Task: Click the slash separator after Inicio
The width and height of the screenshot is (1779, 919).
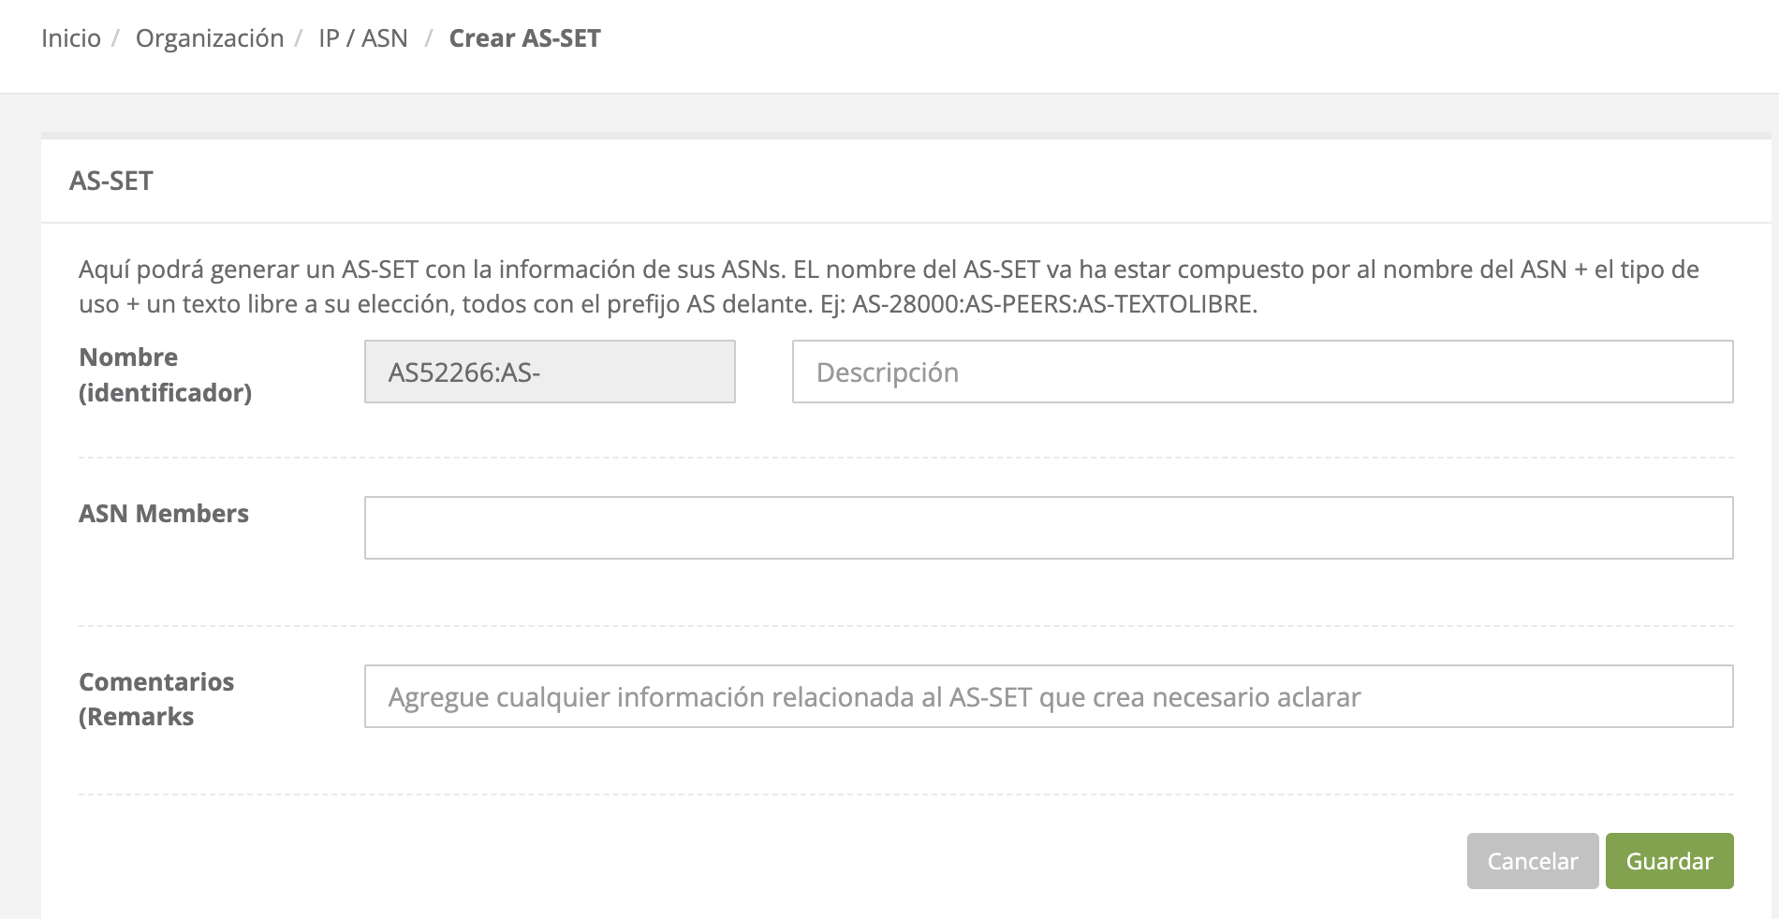Action: point(116,38)
